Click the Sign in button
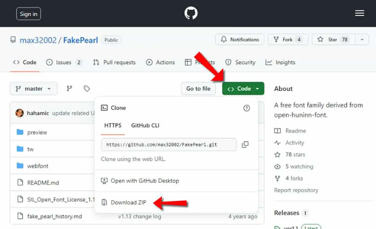 tap(29, 14)
